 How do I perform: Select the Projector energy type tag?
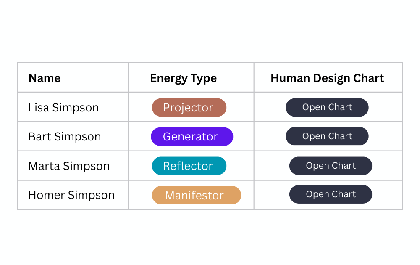coord(189,107)
